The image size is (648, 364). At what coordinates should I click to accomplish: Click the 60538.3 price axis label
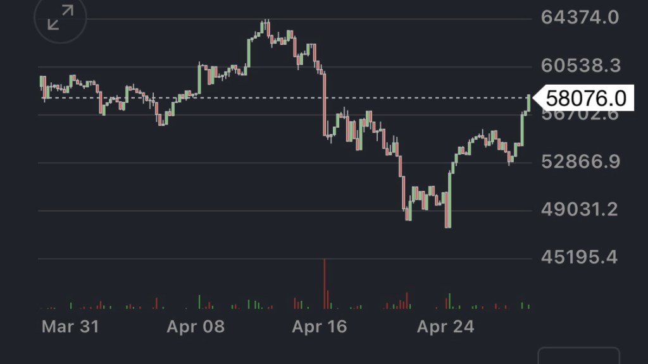[x=580, y=66]
